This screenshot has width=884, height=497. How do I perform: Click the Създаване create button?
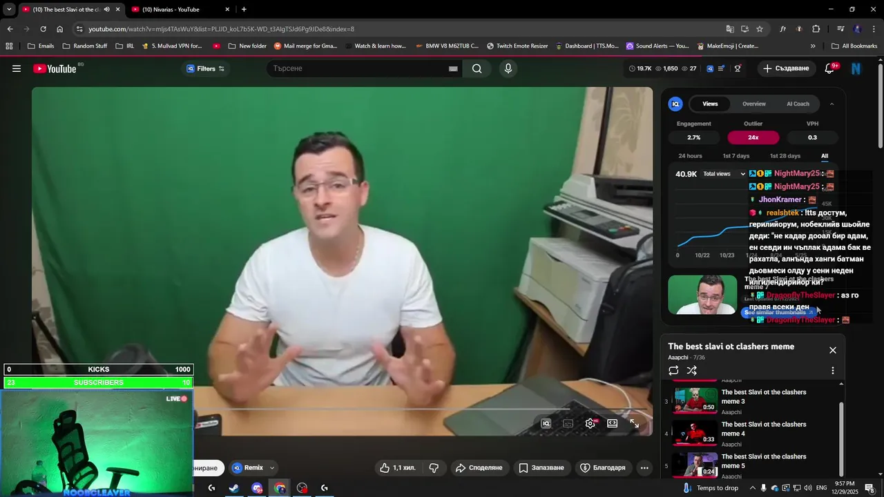click(x=786, y=68)
